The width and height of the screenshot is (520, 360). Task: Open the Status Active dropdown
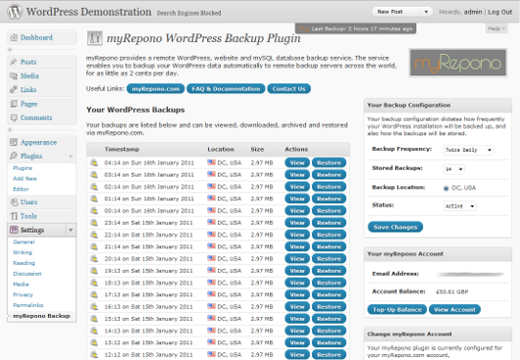459,206
